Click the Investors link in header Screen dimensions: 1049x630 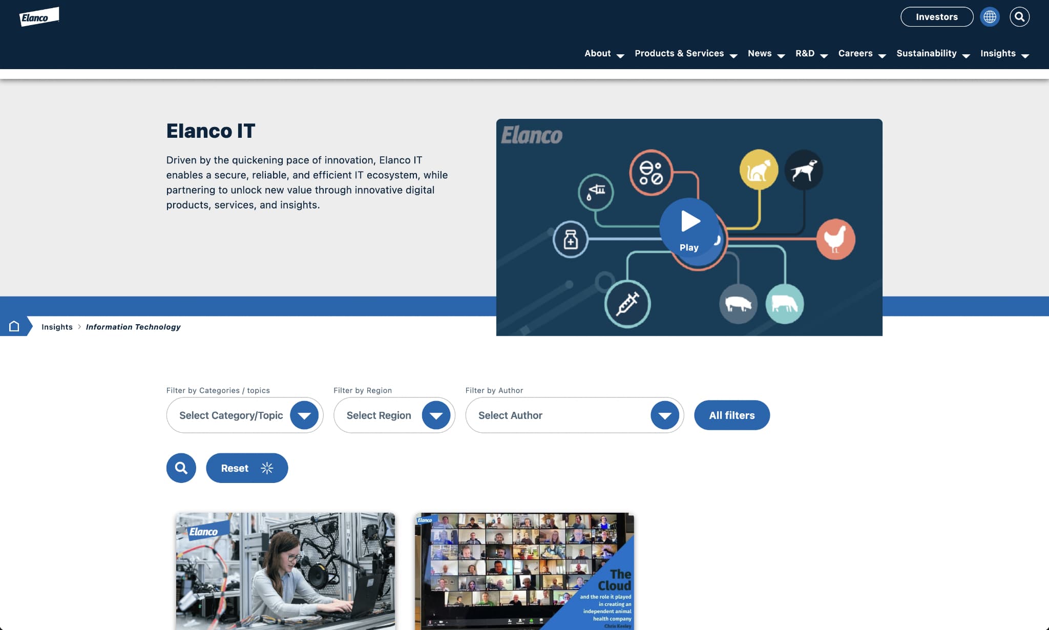click(x=937, y=16)
